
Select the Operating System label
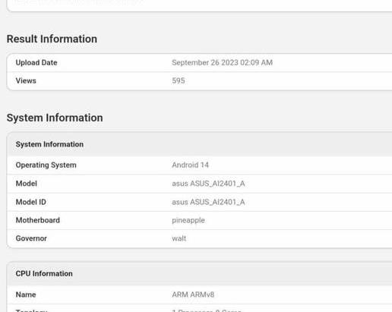[x=46, y=165]
